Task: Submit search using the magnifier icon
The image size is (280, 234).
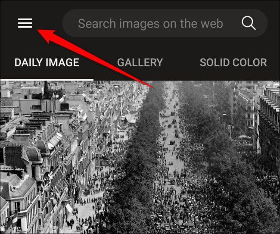Action: [249, 23]
